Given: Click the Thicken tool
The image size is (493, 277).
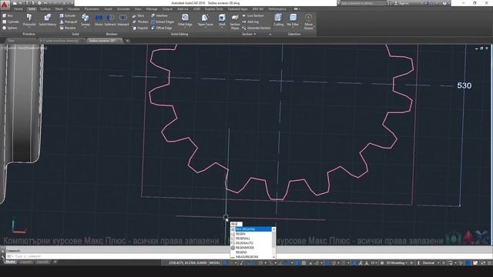Looking at the screenshot, I should [140, 22].
